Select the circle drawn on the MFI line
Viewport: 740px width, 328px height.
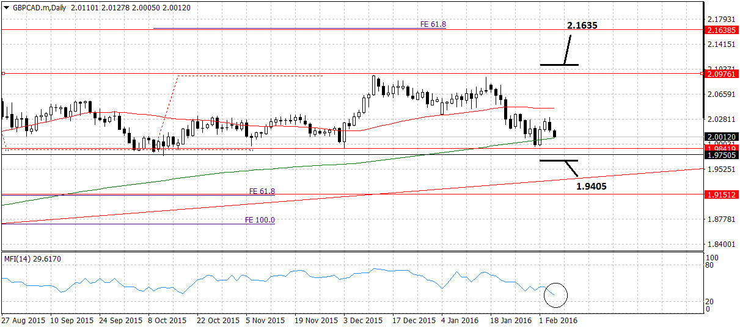(x=555, y=295)
